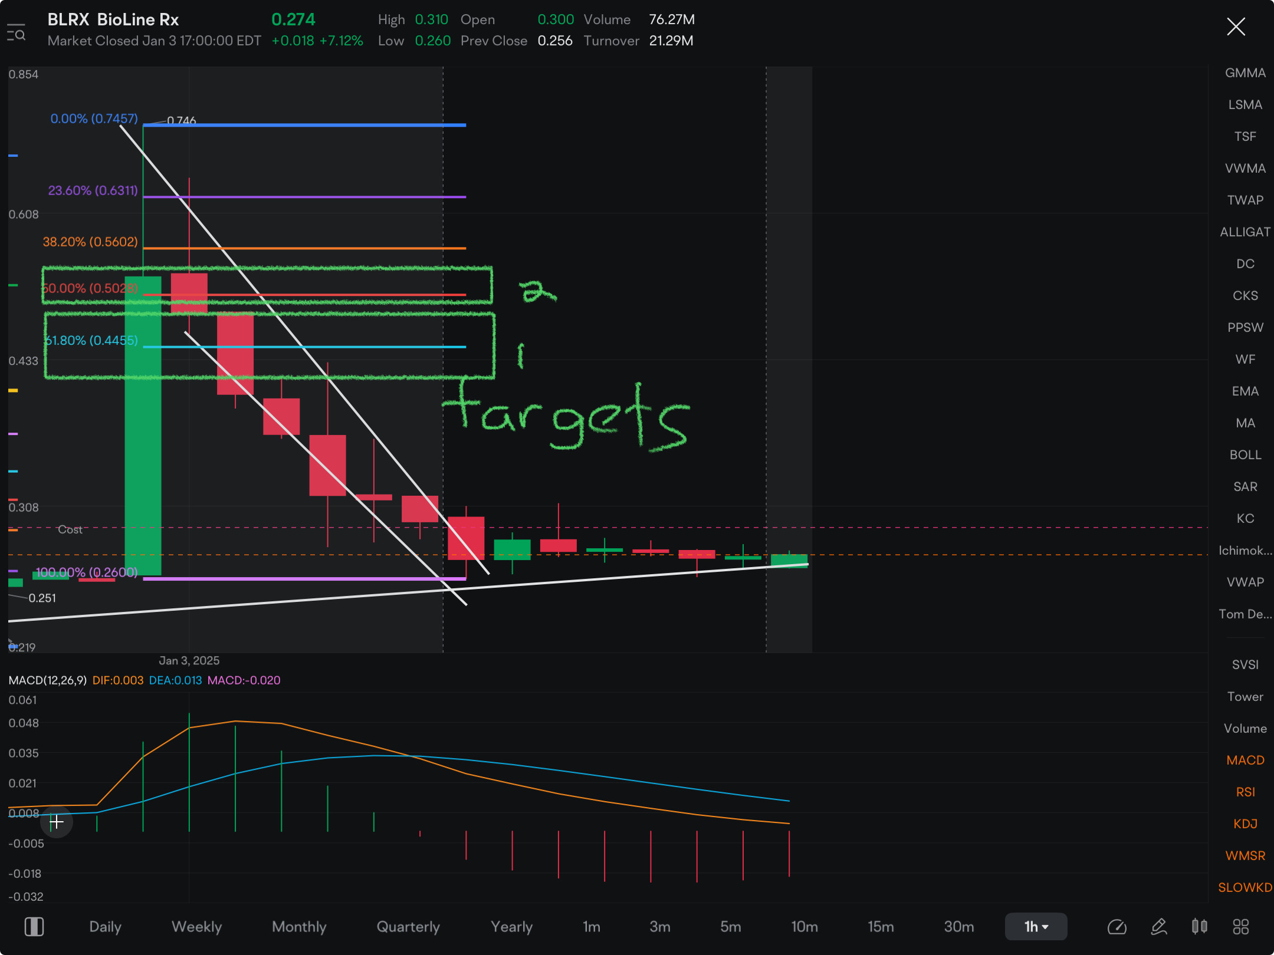1274x955 pixels.
Task: Enable the EMA indicator
Action: [1245, 391]
